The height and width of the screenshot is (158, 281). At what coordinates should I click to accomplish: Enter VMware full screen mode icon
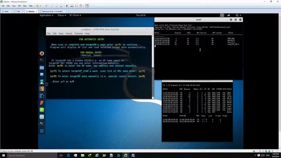[x=76, y=6]
